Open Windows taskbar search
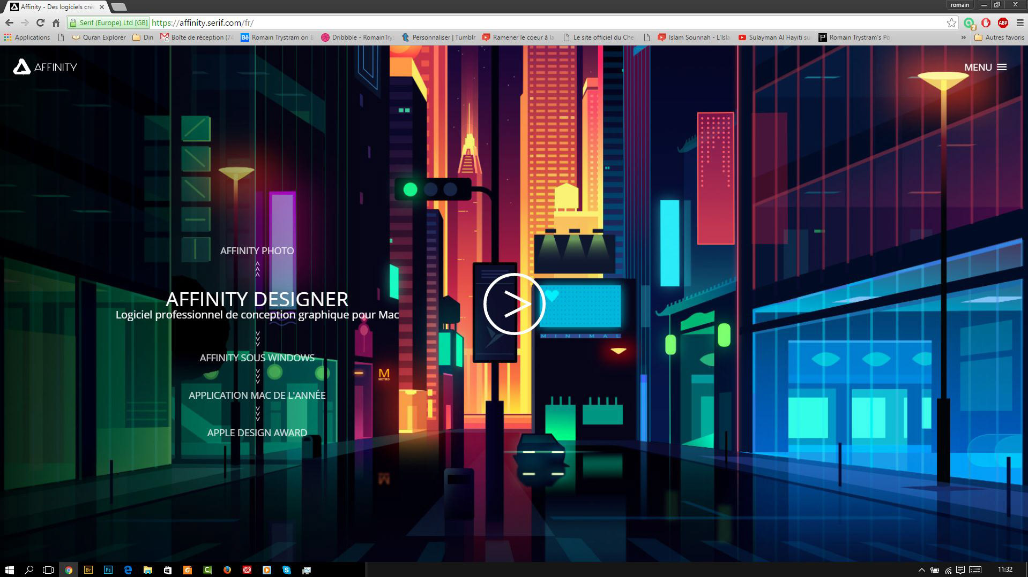This screenshot has width=1028, height=577. 29,570
